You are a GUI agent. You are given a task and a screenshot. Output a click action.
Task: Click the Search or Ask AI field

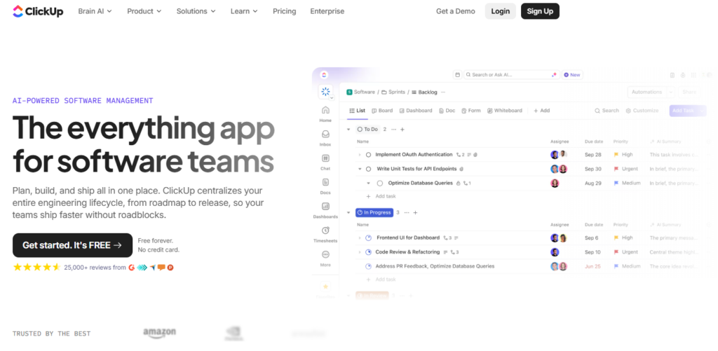point(512,74)
